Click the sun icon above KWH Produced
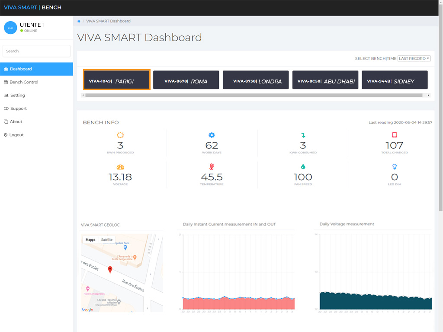The image size is (443, 332). (x=120, y=135)
